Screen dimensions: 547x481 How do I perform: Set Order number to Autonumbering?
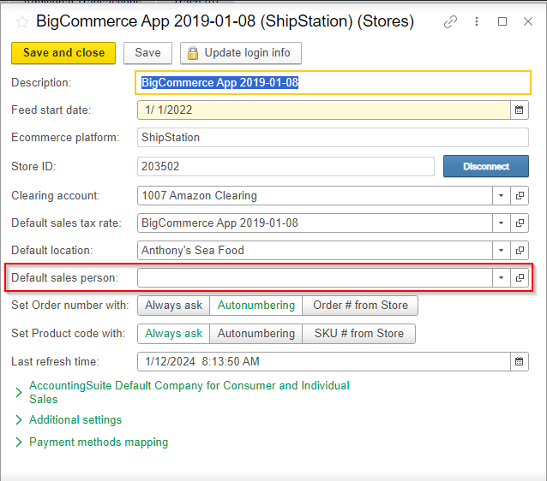point(255,306)
